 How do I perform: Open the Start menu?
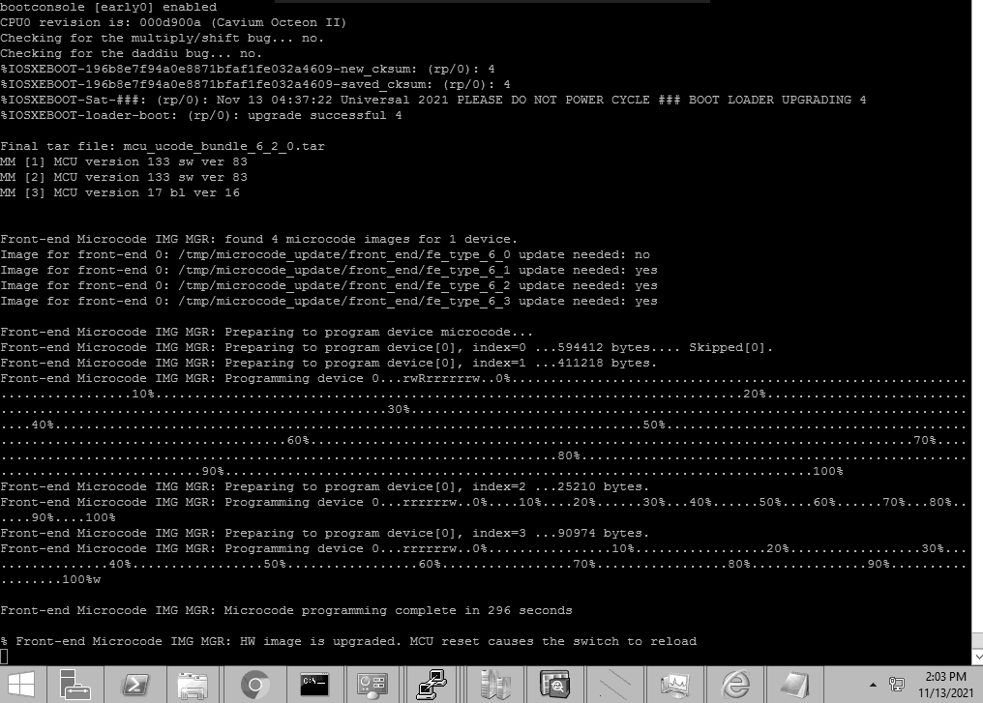21,685
